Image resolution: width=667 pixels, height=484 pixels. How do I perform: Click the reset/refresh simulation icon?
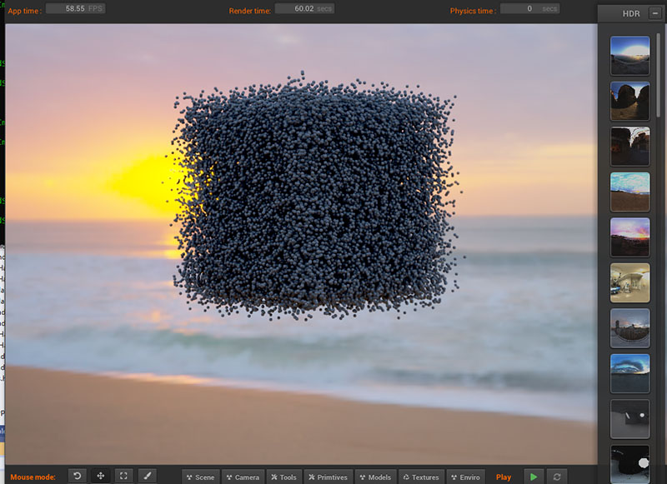556,477
